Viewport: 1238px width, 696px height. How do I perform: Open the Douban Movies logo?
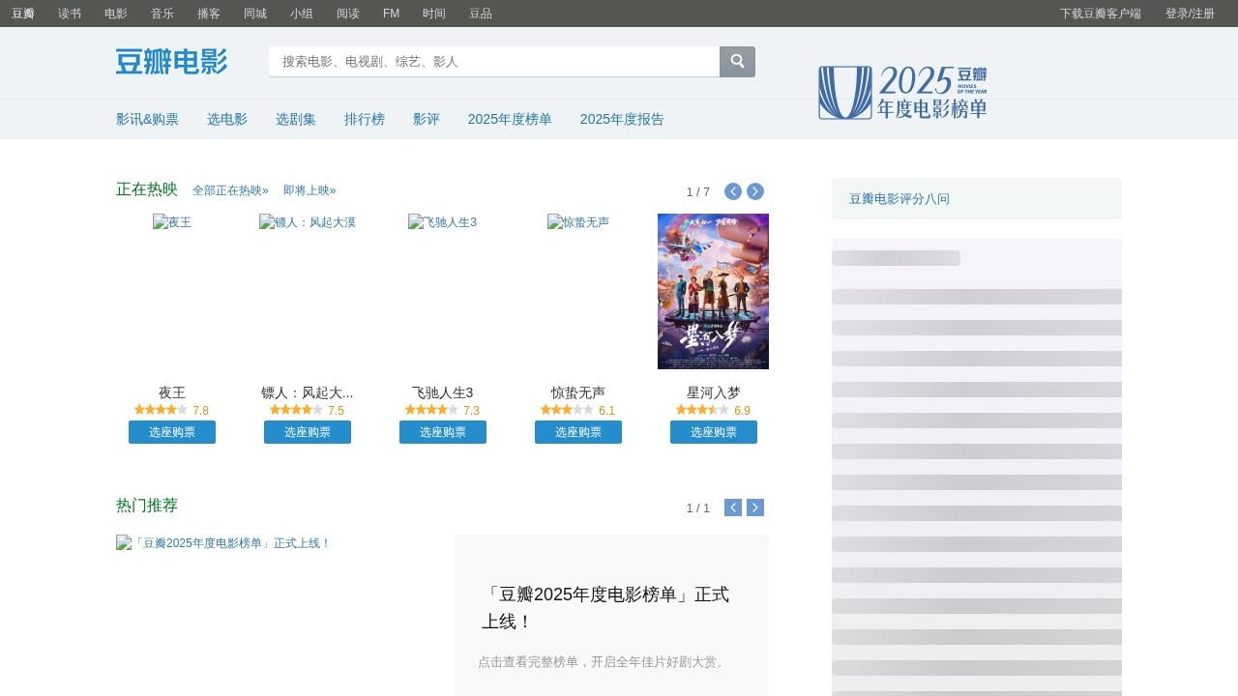tap(170, 62)
